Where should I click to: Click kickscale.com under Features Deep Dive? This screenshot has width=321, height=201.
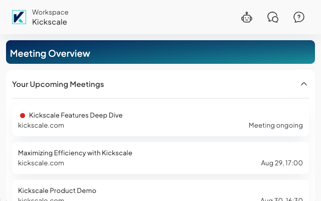(x=41, y=125)
